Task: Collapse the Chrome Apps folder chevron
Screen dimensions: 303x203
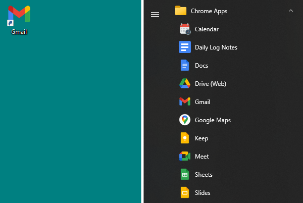Action: pos(290,11)
